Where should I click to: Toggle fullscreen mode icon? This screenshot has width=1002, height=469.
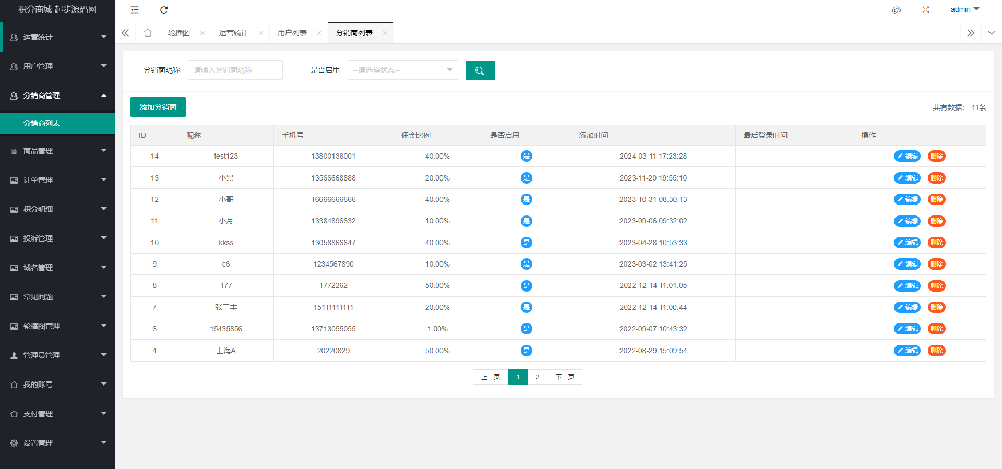click(x=926, y=10)
